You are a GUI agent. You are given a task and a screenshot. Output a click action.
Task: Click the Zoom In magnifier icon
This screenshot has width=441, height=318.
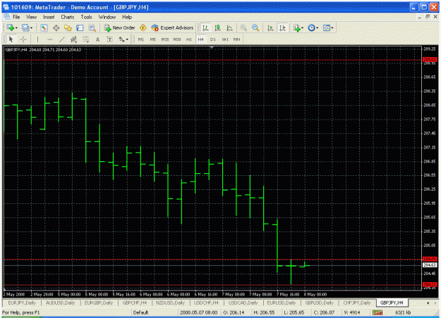coord(243,27)
